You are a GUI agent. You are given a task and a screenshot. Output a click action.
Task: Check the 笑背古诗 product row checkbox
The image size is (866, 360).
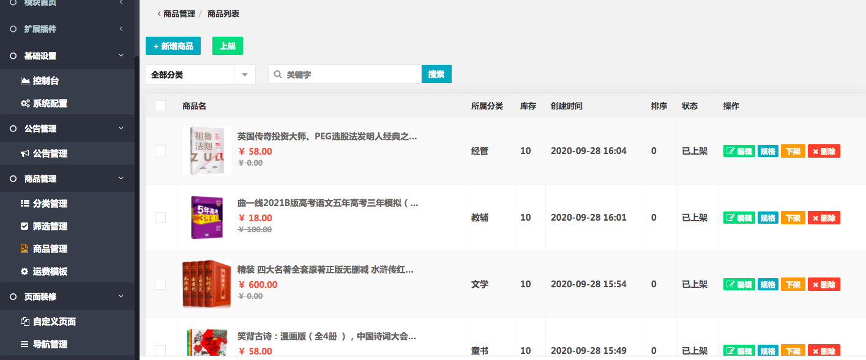point(160,351)
